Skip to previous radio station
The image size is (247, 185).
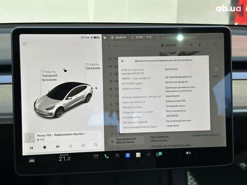click(31, 148)
